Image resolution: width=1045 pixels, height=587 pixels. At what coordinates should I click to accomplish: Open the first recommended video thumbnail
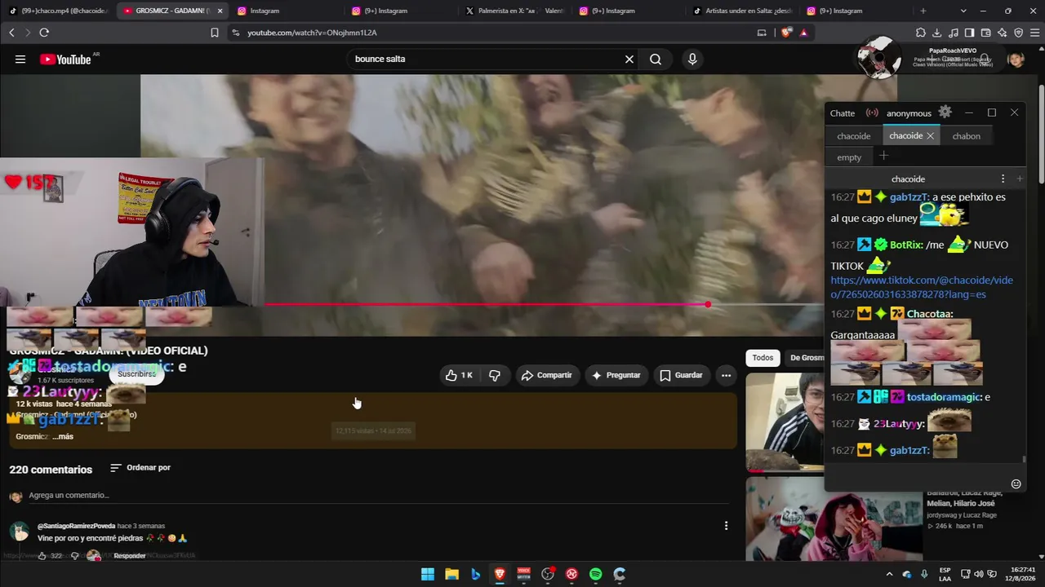(785, 422)
